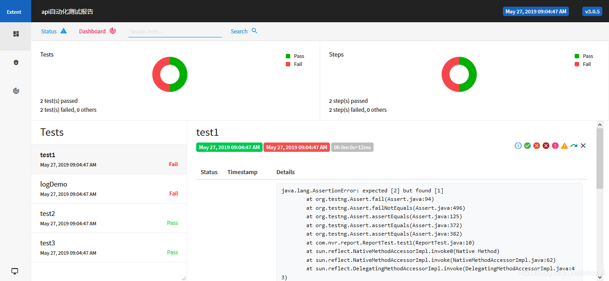Toggle Fail legend in Steps chart
Image resolution: width=609 pixels, height=281 pixels.
pyautogui.click(x=583, y=64)
